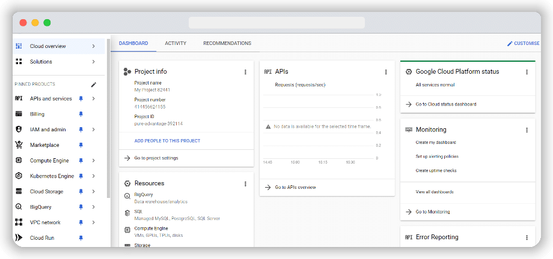Click the Cloud Storage icon in sidebar
553x259 pixels.
pyautogui.click(x=19, y=191)
